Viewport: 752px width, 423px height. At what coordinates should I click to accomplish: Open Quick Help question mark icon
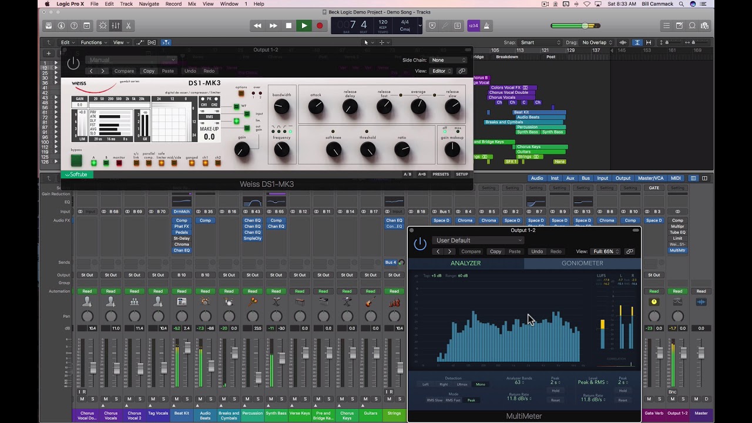click(74, 26)
